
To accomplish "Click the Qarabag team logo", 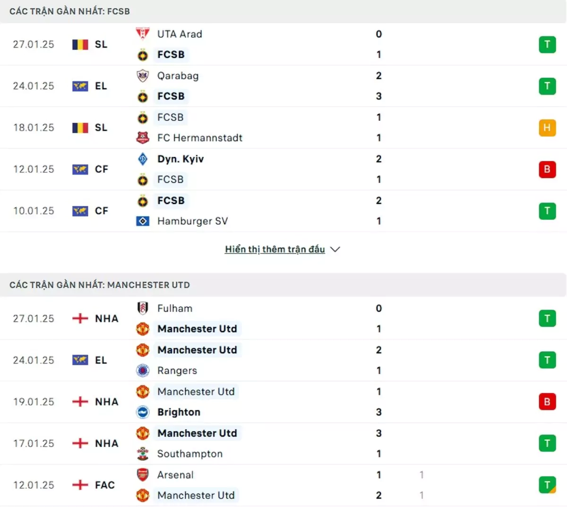I will pos(143,76).
